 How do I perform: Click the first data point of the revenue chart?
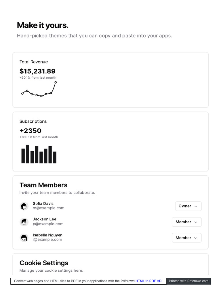[22, 94]
